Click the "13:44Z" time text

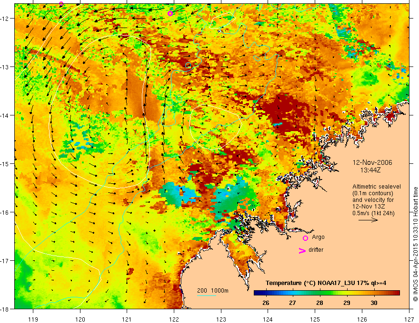click(x=370, y=170)
